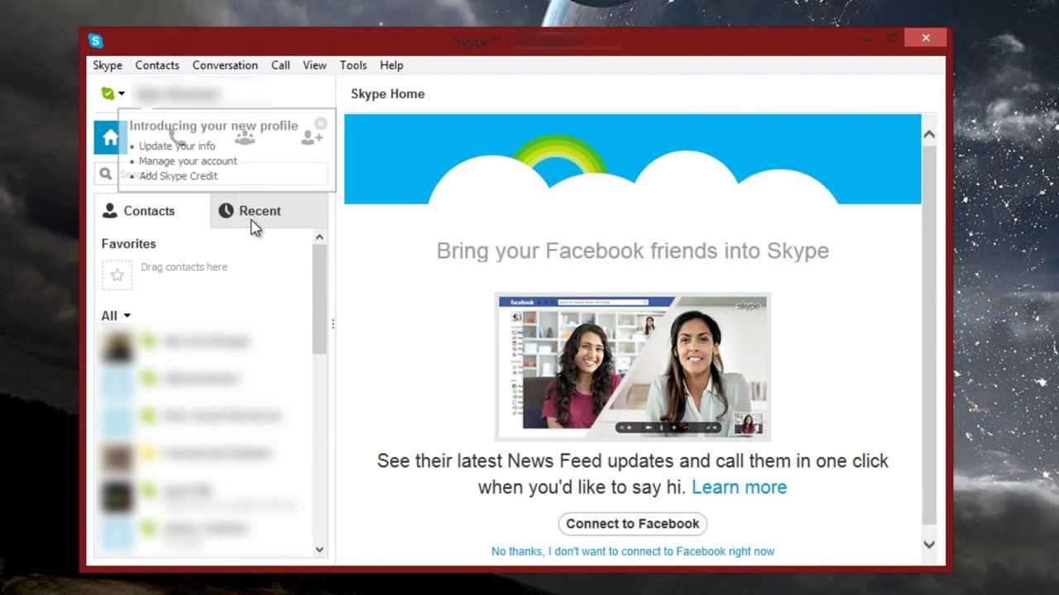Image resolution: width=1059 pixels, height=595 pixels.
Task: Decline Facebook with No thanks link
Action: tap(633, 551)
